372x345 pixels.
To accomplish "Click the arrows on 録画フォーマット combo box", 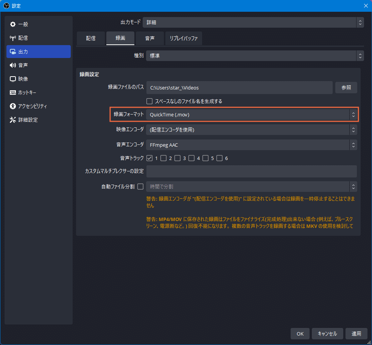I will coord(353,114).
